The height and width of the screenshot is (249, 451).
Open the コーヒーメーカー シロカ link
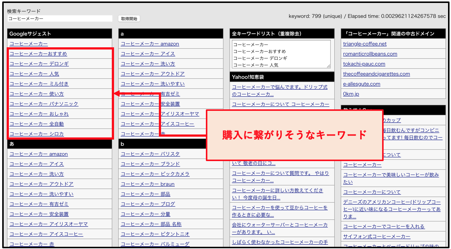tap(37, 134)
